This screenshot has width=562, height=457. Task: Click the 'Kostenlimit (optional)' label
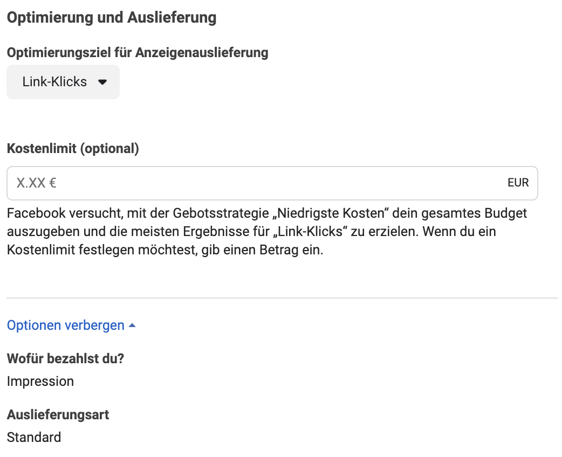click(73, 148)
